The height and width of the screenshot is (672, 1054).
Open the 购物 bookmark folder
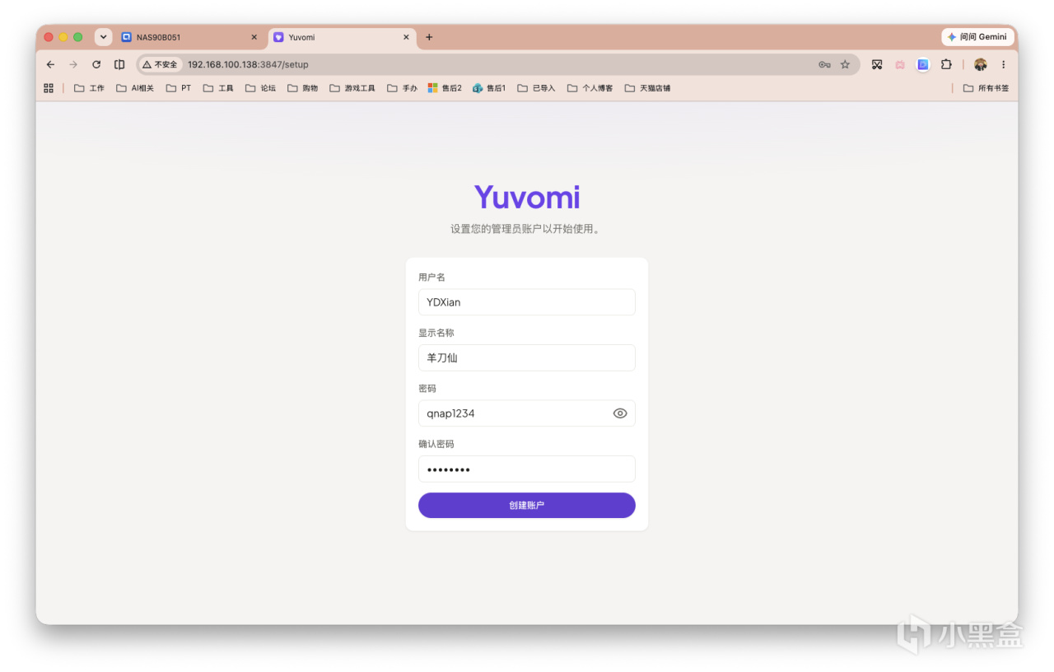pos(302,88)
